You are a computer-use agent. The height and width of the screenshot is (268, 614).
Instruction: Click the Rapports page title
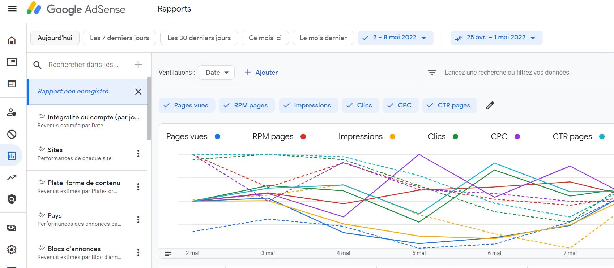click(x=174, y=9)
